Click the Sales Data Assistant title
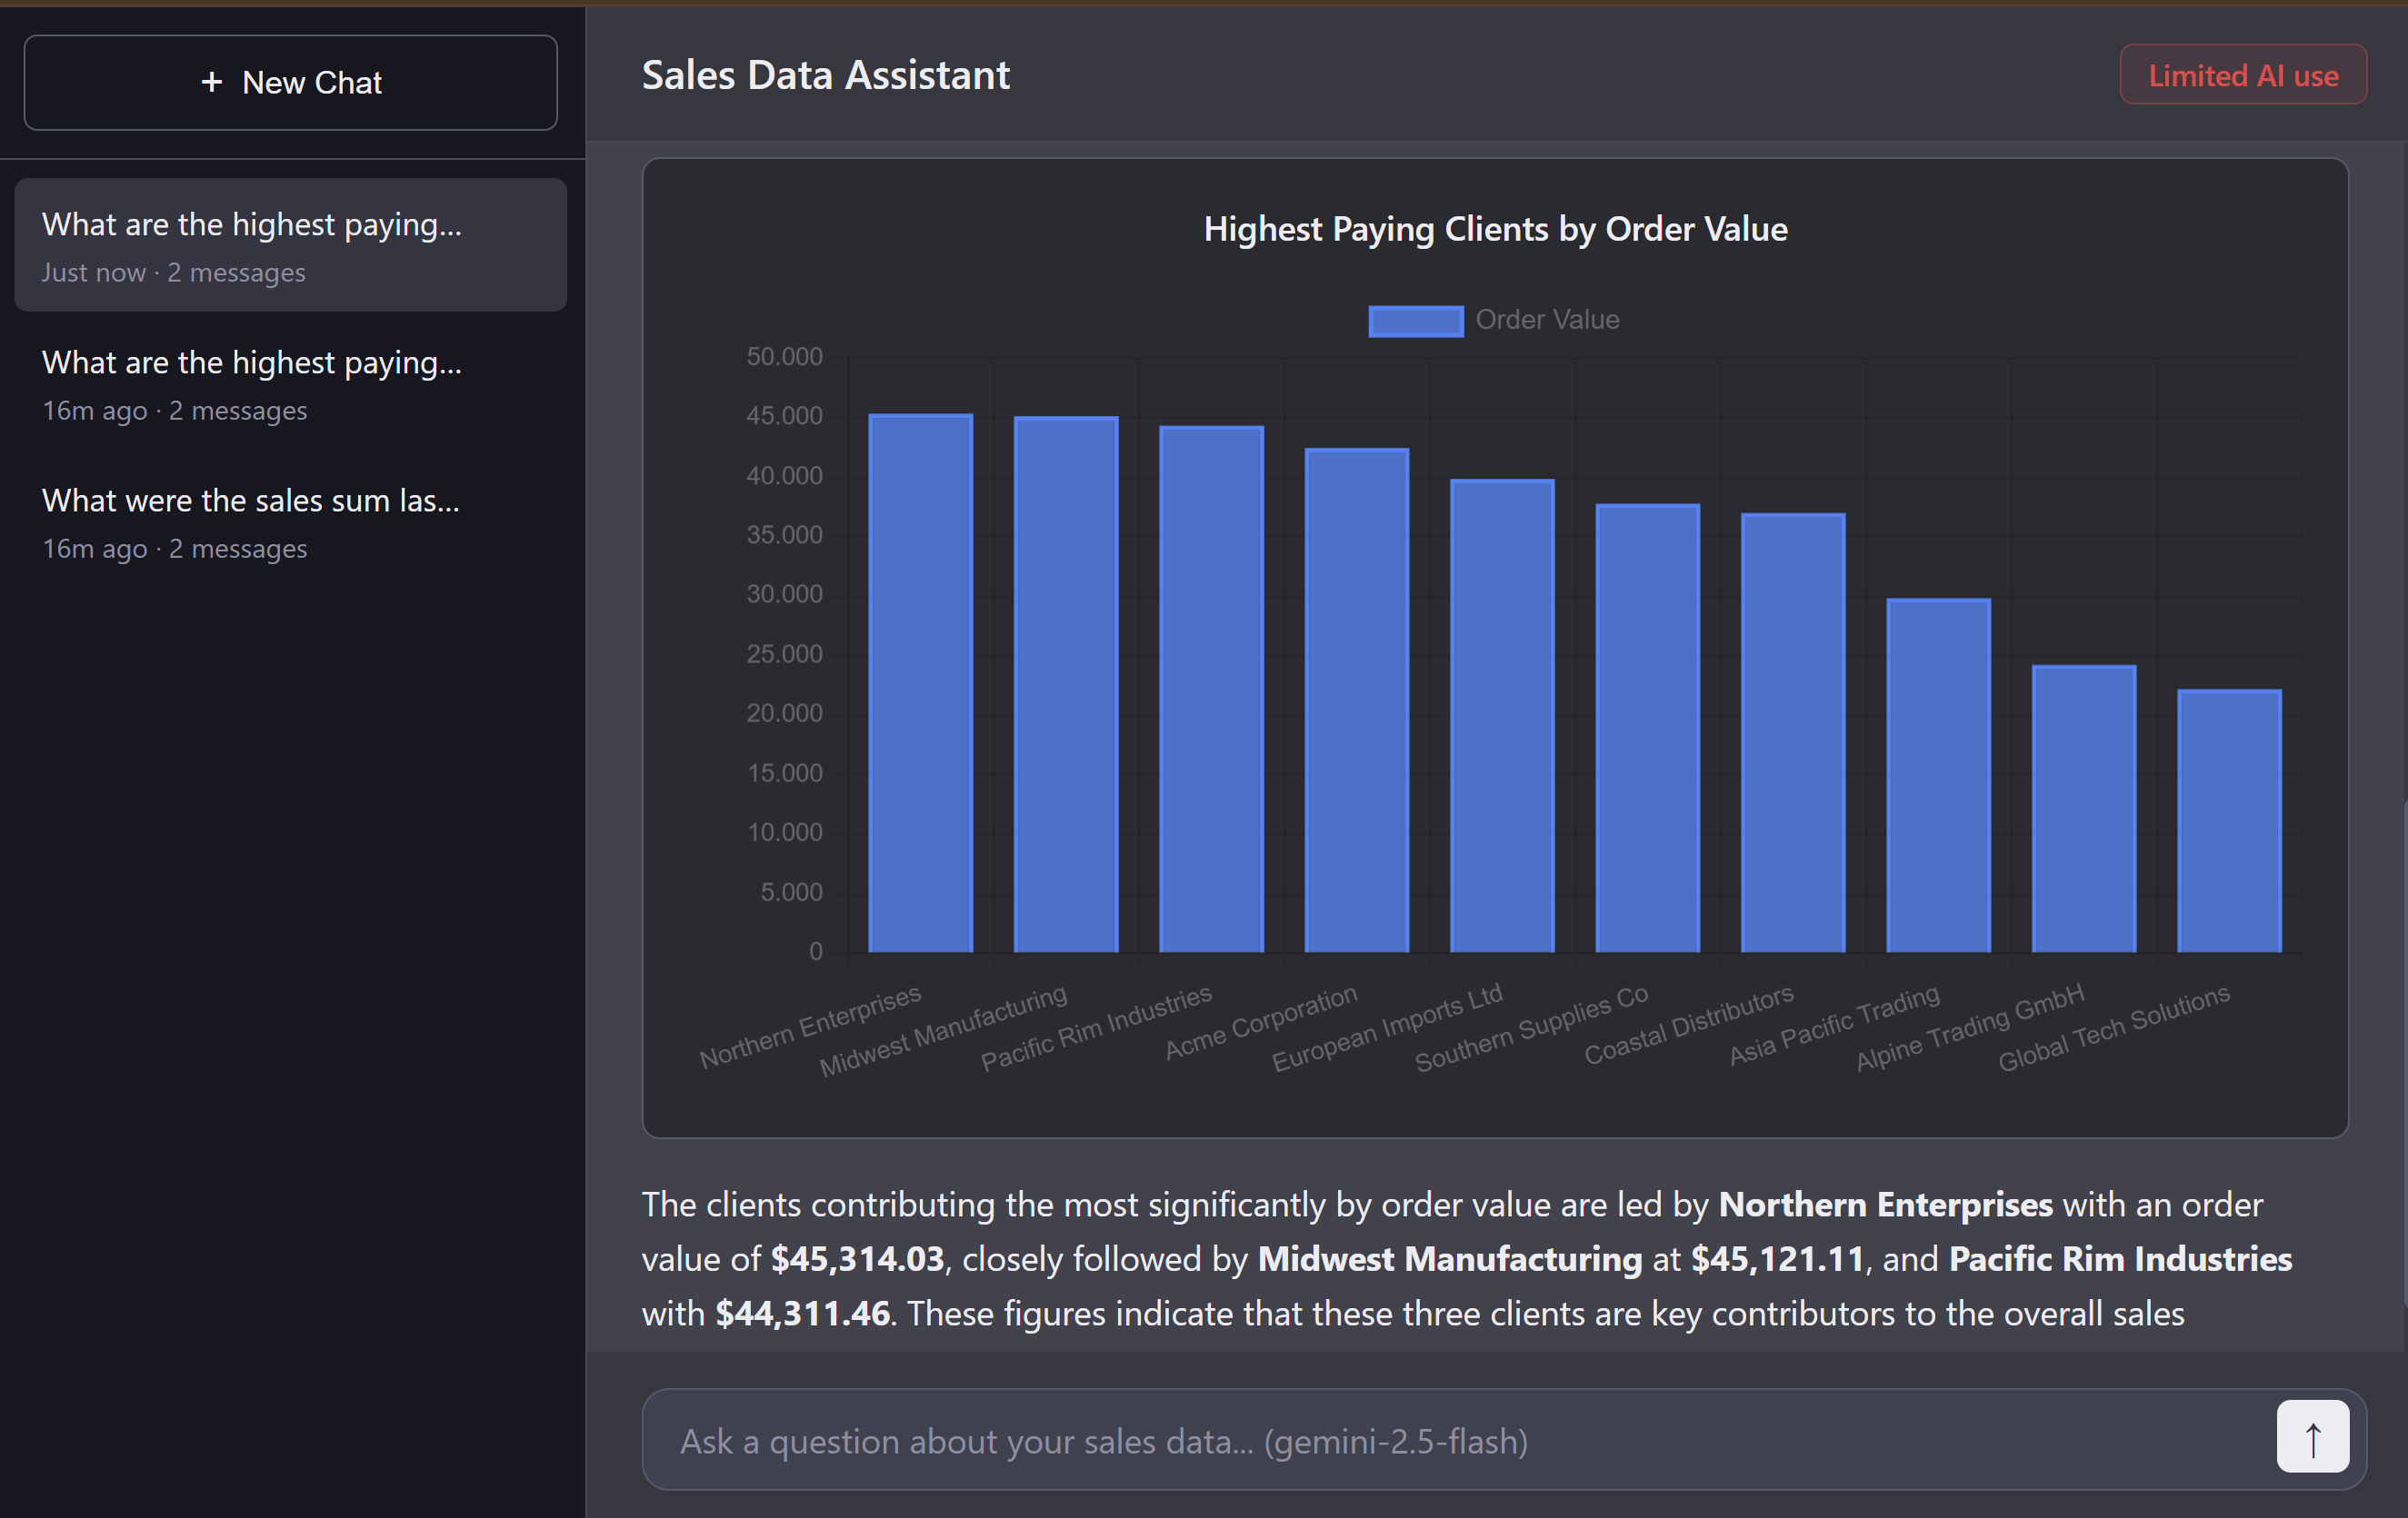The width and height of the screenshot is (2408, 1518). click(825, 74)
